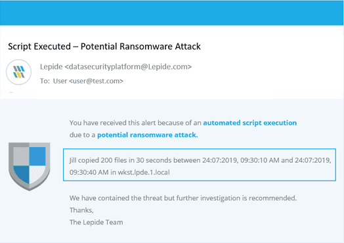344x243 pixels.
Task: Select the email subject 'Script Executed – Potential Ransomware Attack'
Action: (x=104, y=47)
